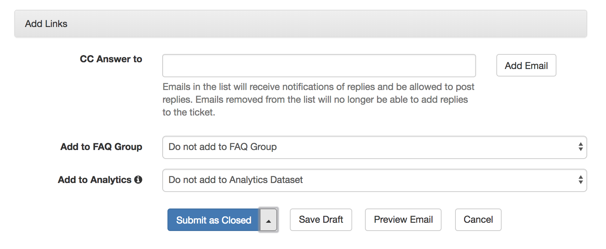Viewport: 606px width, 249px height.
Task: Open the Add to FAQ Group dropdown
Action: [374, 147]
